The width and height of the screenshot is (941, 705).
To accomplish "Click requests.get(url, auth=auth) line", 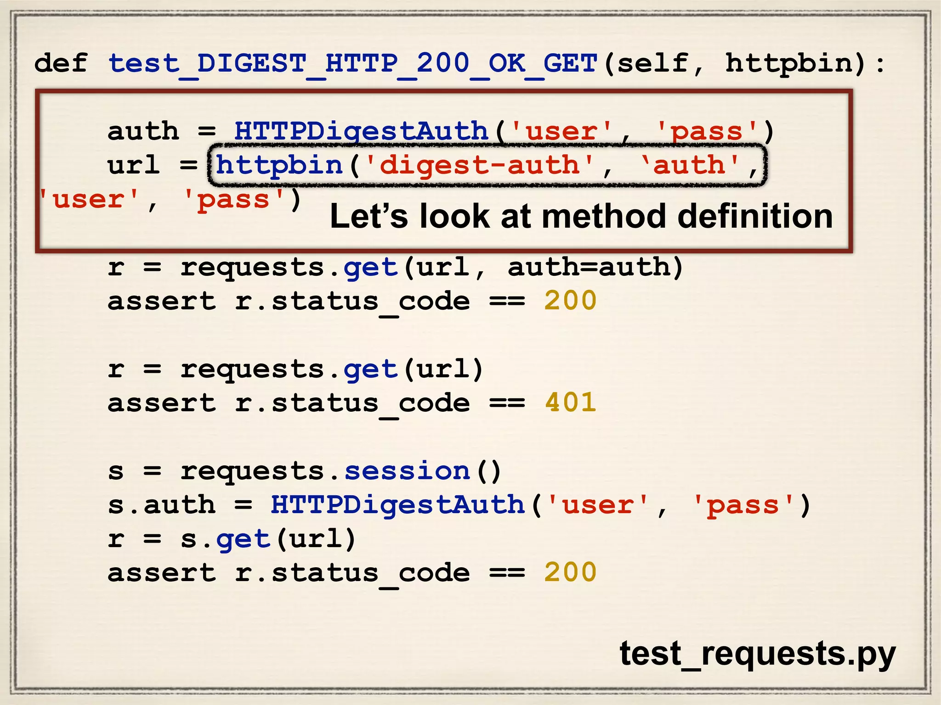I will point(395,267).
